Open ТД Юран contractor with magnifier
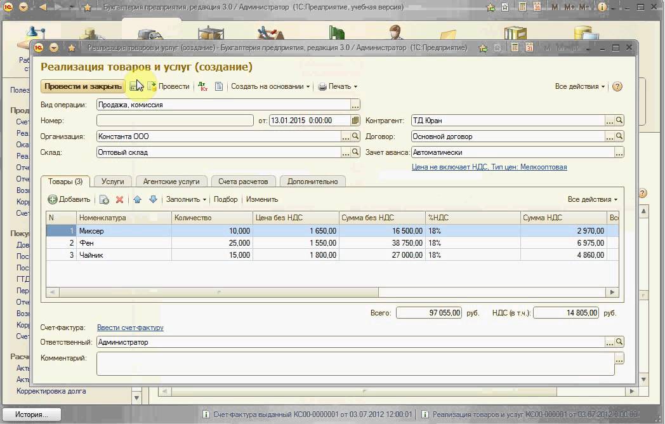Viewport: 665px width, 424px height. [619, 121]
